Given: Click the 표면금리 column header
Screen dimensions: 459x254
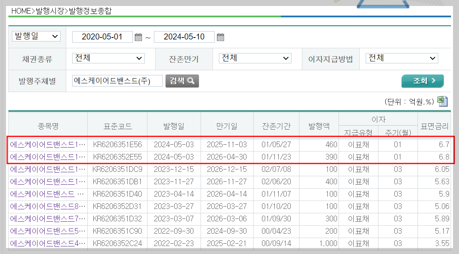Looking at the screenshot, I should point(434,126).
